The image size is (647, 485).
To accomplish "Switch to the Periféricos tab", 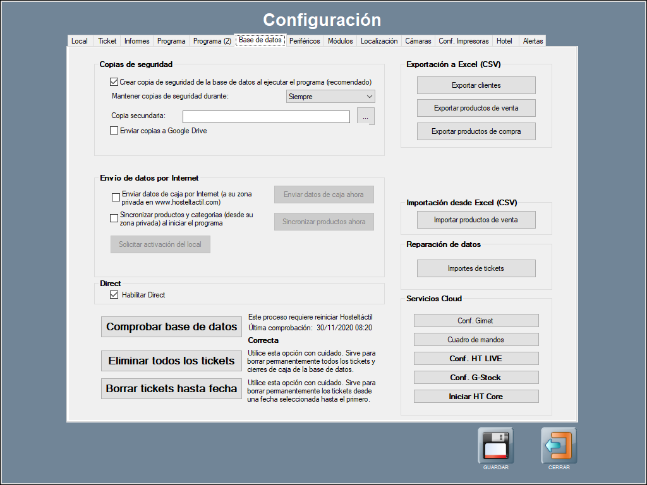I will coord(305,41).
